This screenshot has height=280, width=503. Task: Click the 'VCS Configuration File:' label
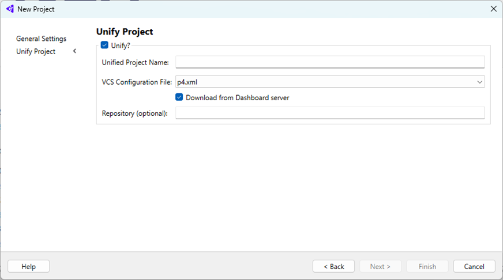click(137, 82)
